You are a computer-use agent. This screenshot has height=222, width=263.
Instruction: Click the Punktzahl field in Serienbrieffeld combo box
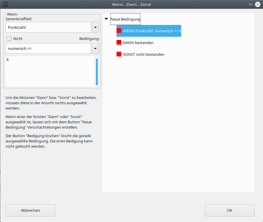[x=48, y=27]
